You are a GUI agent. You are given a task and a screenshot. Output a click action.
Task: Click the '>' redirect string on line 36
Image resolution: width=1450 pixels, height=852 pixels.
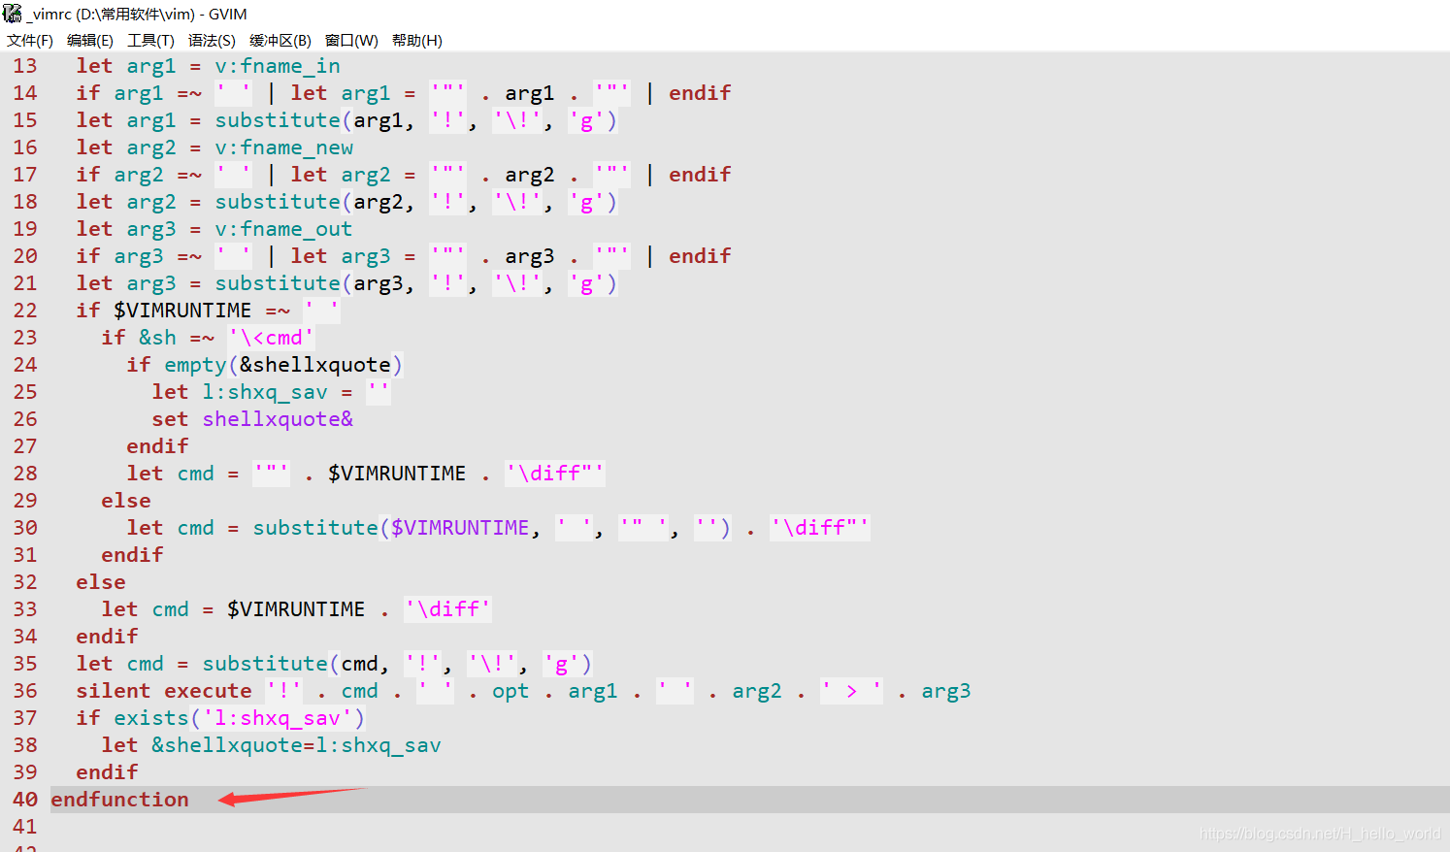pyautogui.click(x=851, y=691)
